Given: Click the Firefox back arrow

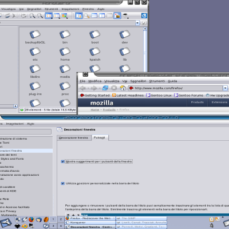Looking at the screenshot, I should (x=83, y=88).
